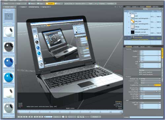Select the highlighted yellow image row
Image resolution: width=165 pixels, height=120 pixels.
click(x=143, y=38)
